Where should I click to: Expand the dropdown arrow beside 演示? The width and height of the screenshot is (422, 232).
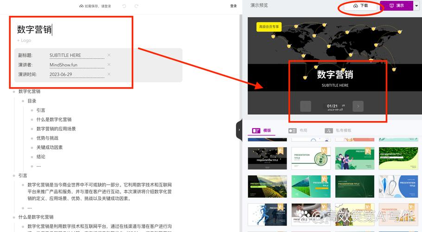[x=416, y=6]
